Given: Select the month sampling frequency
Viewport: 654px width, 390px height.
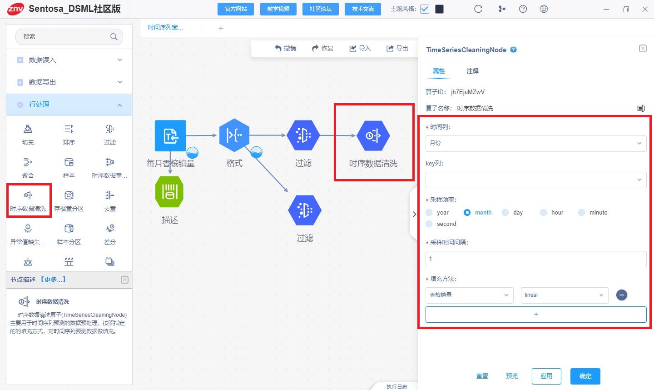Looking at the screenshot, I should click(x=467, y=212).
